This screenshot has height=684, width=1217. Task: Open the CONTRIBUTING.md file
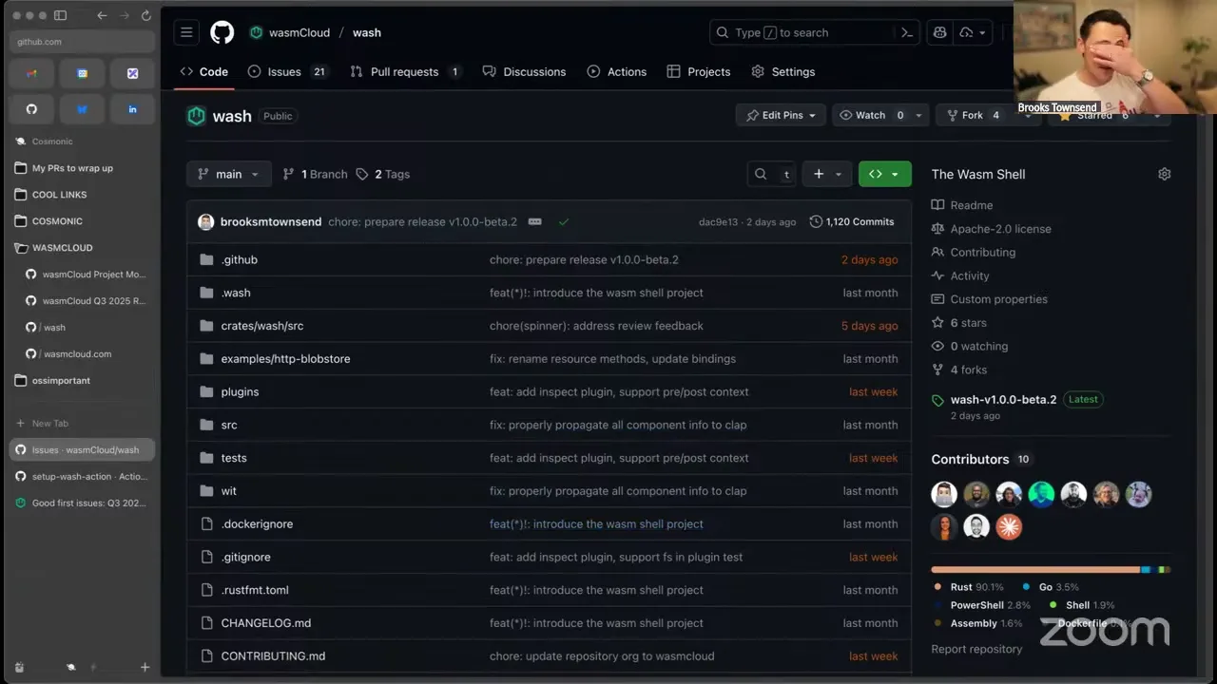pos(273,656)
